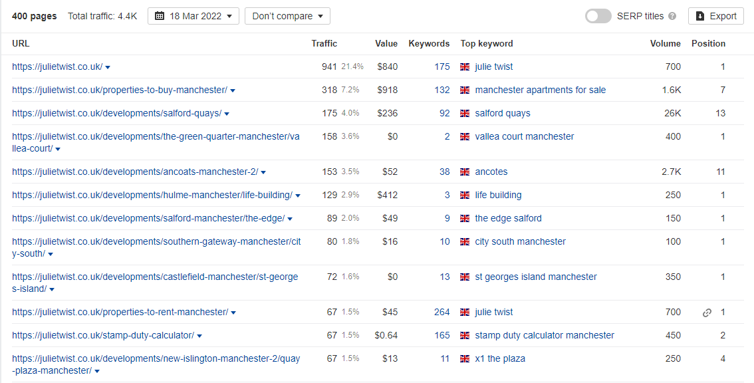Screen dimensions: 754x383
Task: Open the developments/salford-quays URL link
Action: point(117,114)
